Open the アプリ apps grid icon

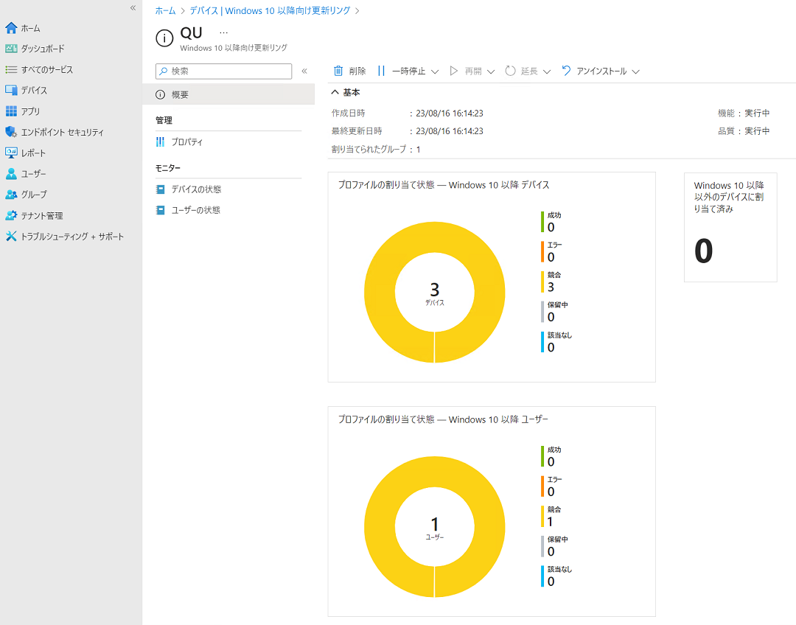pos(11,111)
